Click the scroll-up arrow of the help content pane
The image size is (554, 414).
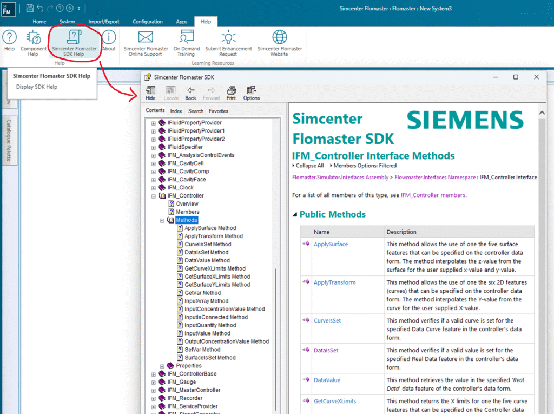[x=542, y=113]
